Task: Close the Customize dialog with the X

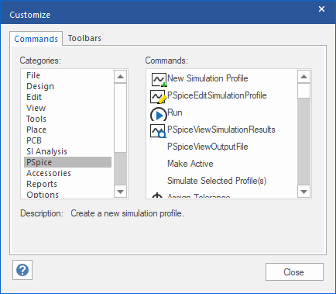Action: pyautogui.click(x=321, y=9)
